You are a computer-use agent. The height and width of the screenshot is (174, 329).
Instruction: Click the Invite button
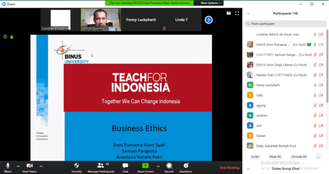coord(255,157)
